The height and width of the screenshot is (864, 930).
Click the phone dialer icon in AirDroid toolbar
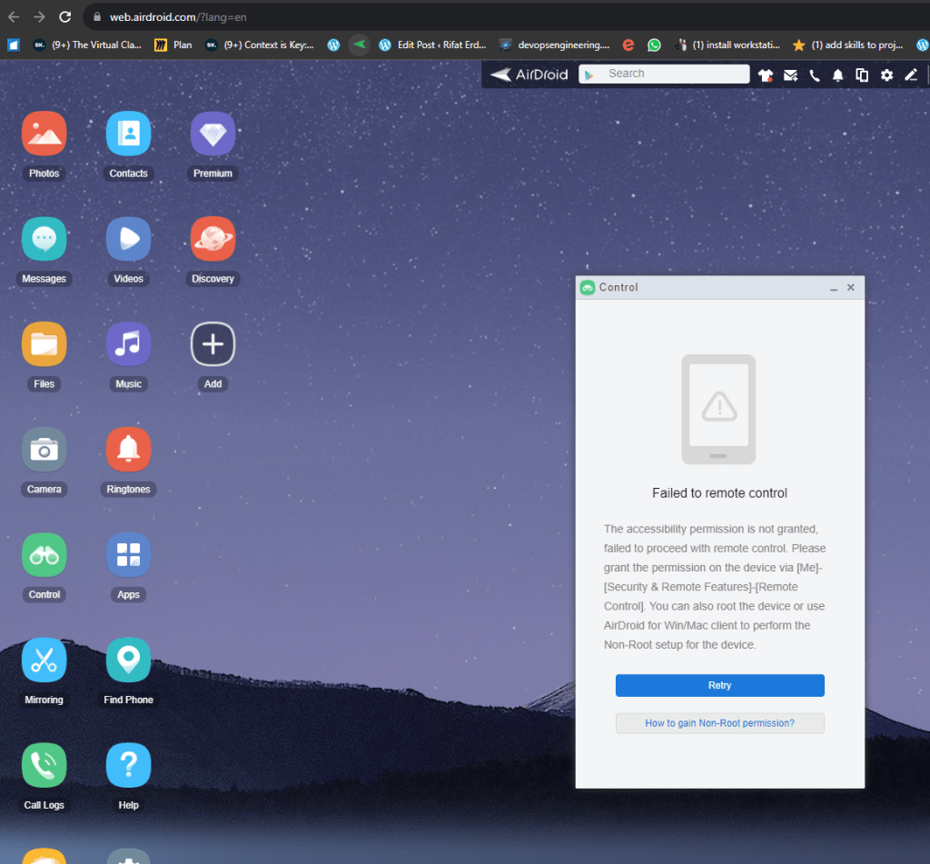click(815, 75)
